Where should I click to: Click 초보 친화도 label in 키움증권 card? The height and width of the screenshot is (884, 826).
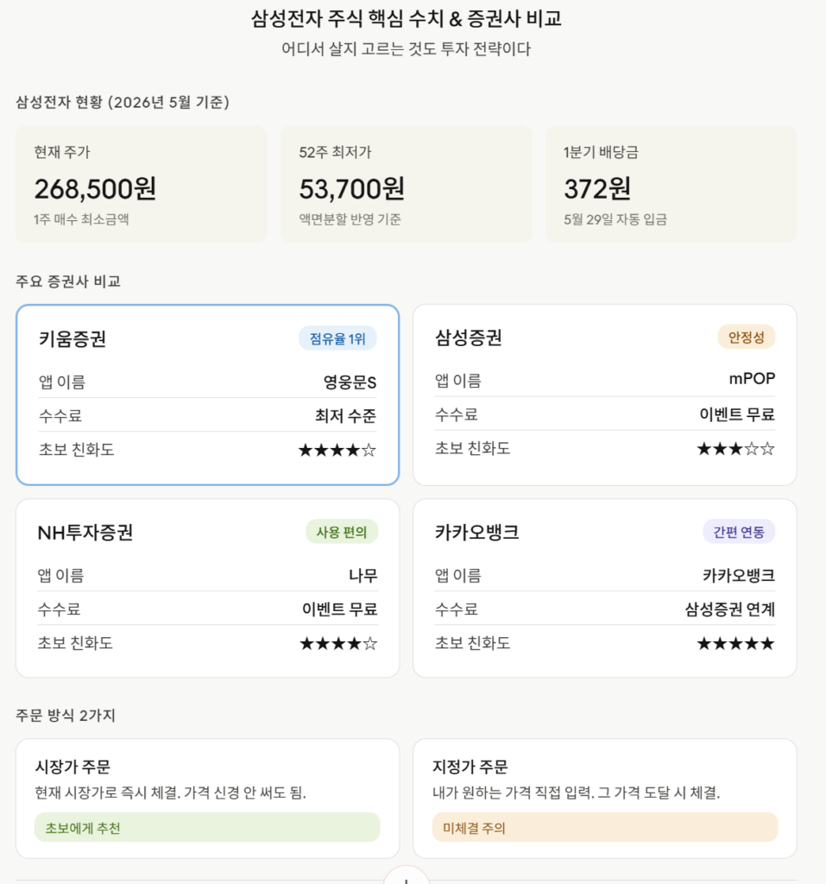pos(76,450)
